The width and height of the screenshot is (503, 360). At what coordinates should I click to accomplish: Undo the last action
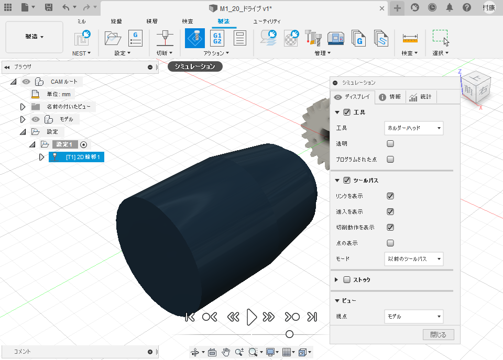(x=66, y=7)
